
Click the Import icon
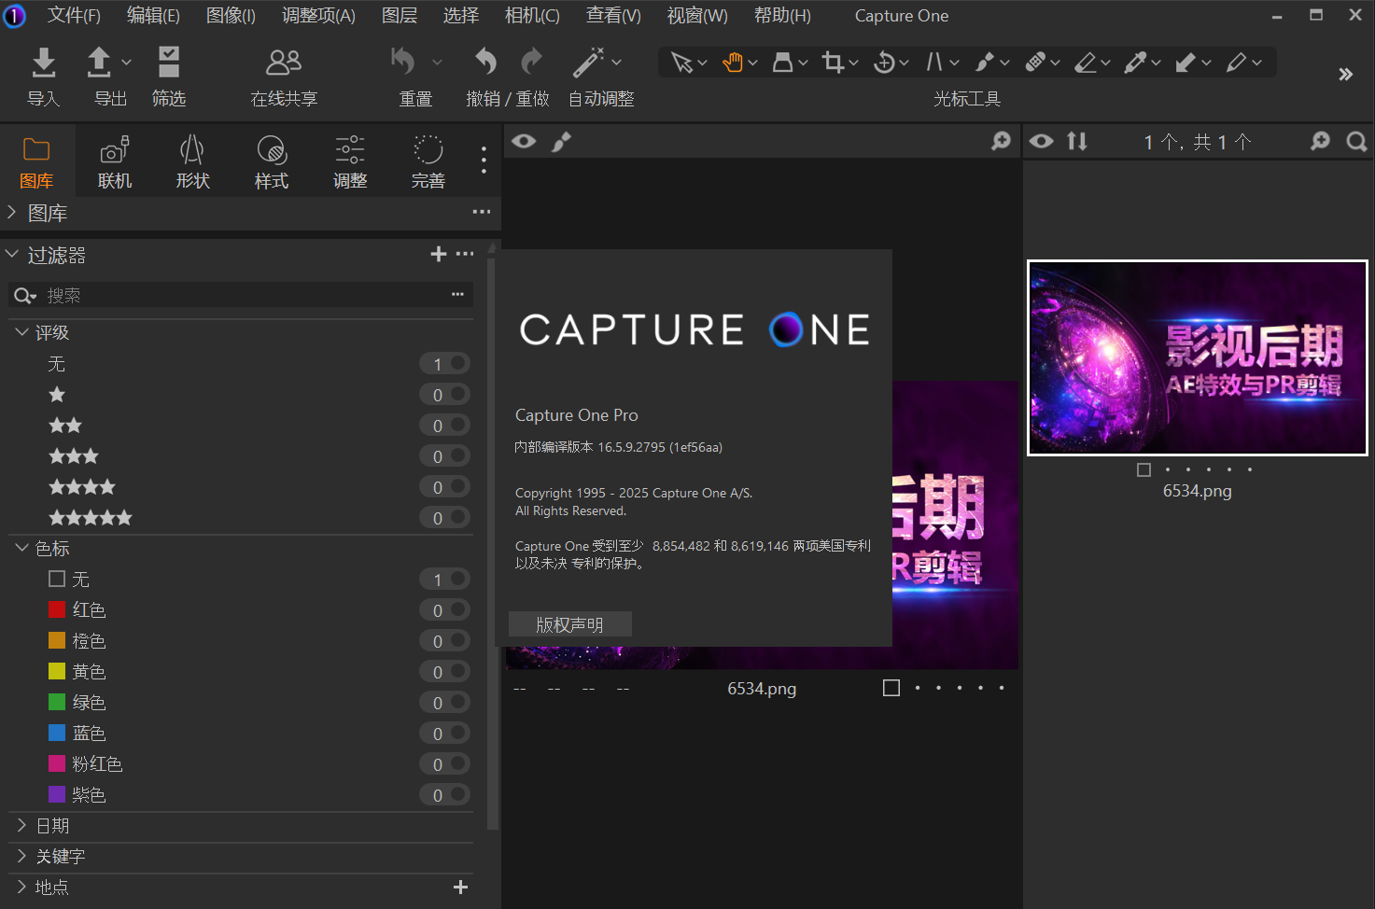coord(43,63)
